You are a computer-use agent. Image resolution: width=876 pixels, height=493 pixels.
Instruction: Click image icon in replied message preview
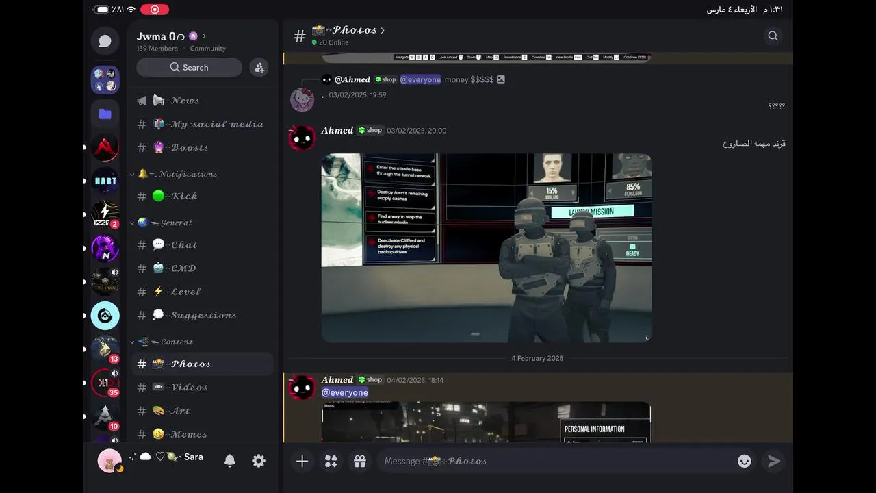[501, 79]
